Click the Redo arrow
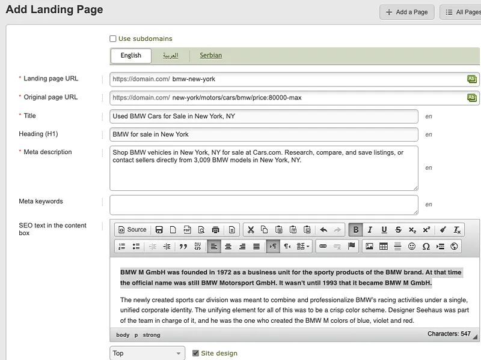The width and height of the screenshot is (481, 360). tap(337, 230)
